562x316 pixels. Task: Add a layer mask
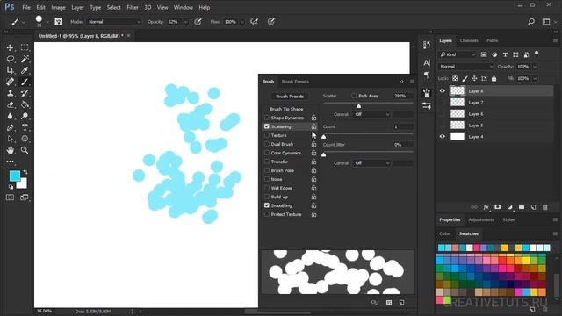(x=498, y=207)
